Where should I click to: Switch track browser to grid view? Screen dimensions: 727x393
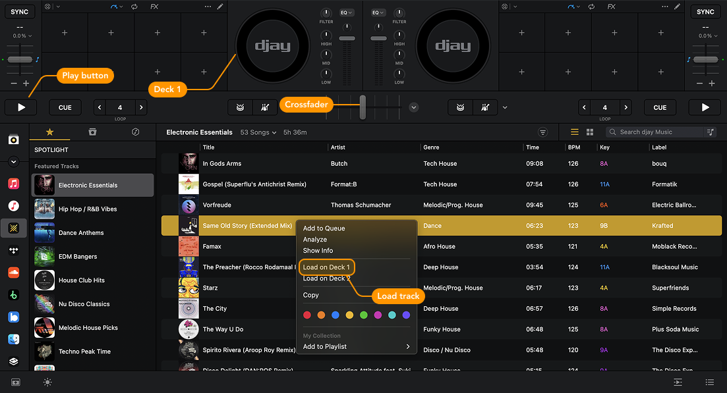point(590,132)
